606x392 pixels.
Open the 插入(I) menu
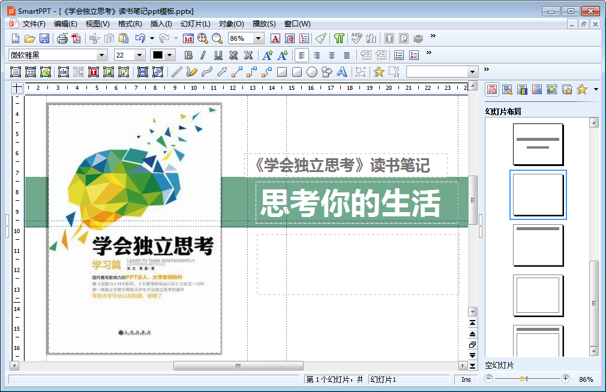click(161, 24)
